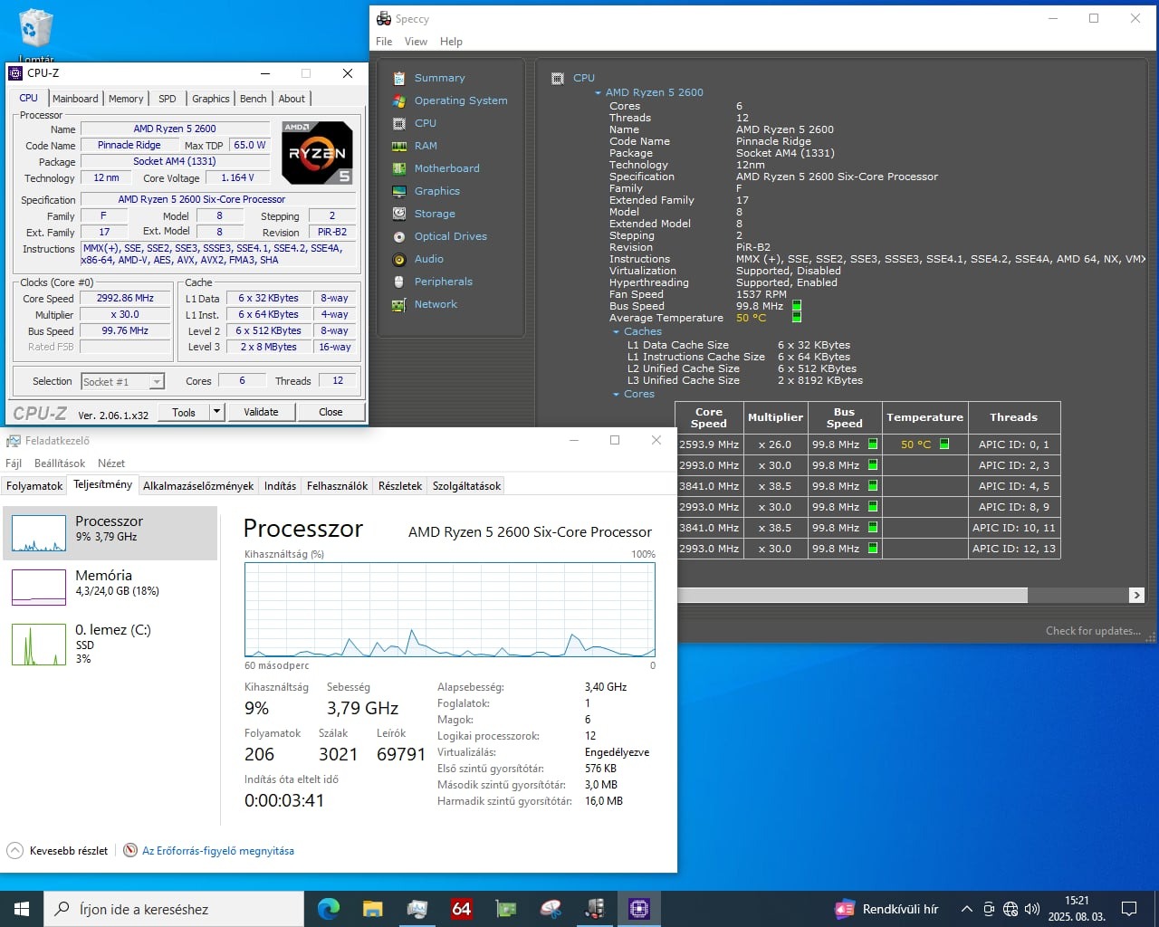Image resolution: width=1159 pixels, height=927 pixels.
Task: Open Fájl menu in Task Manager
Action: (x=14, y=463)
